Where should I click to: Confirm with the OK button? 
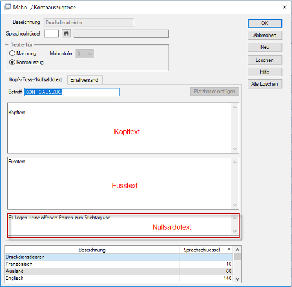pyautogui.click(x=265, y=23)
